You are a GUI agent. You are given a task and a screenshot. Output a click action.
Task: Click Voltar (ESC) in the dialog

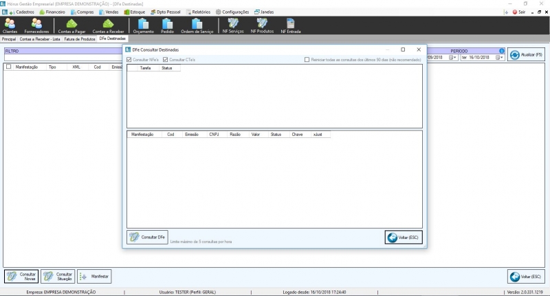(404, 237)
